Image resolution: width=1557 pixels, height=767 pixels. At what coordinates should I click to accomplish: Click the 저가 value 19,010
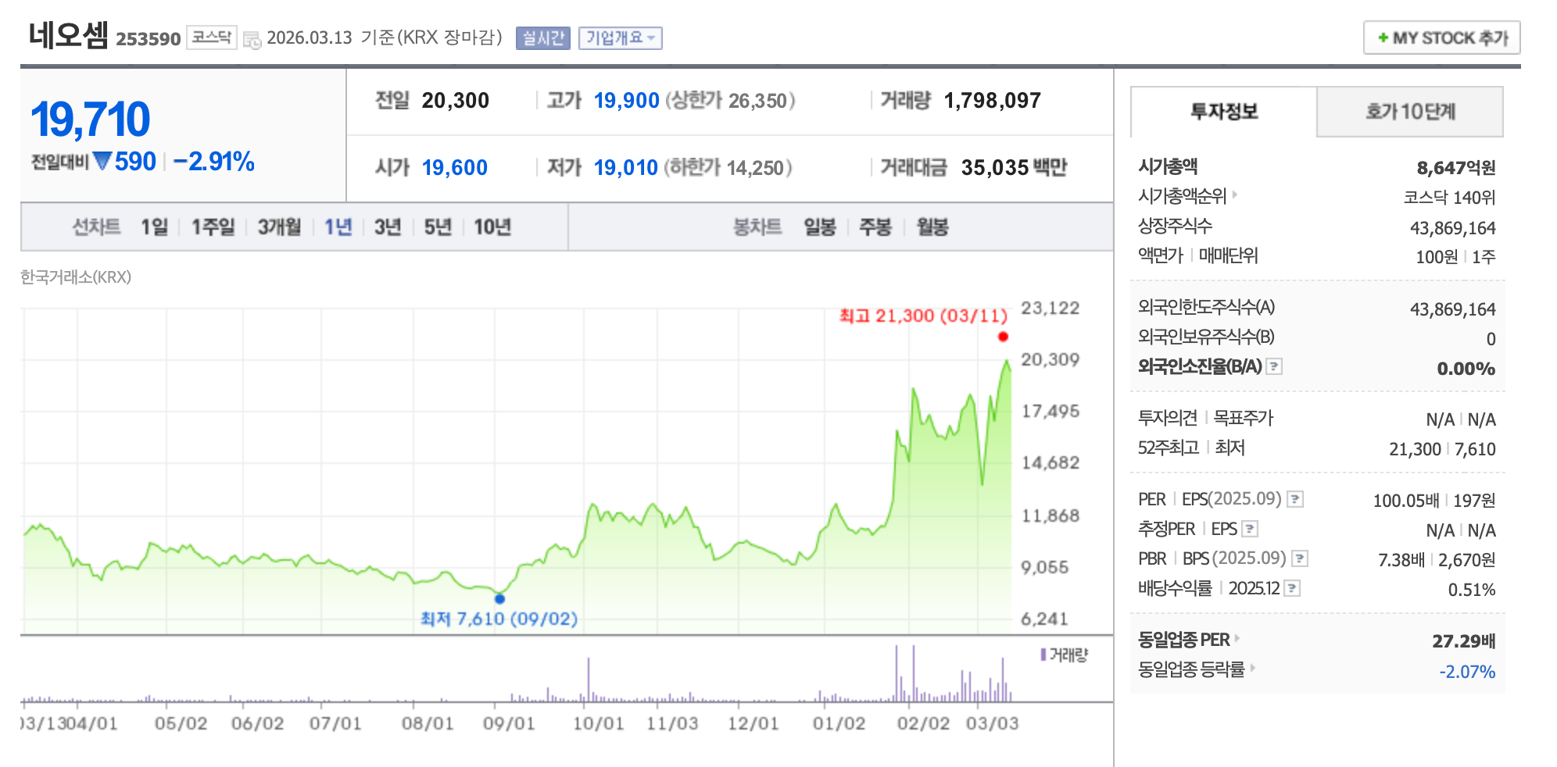point(626,168)
